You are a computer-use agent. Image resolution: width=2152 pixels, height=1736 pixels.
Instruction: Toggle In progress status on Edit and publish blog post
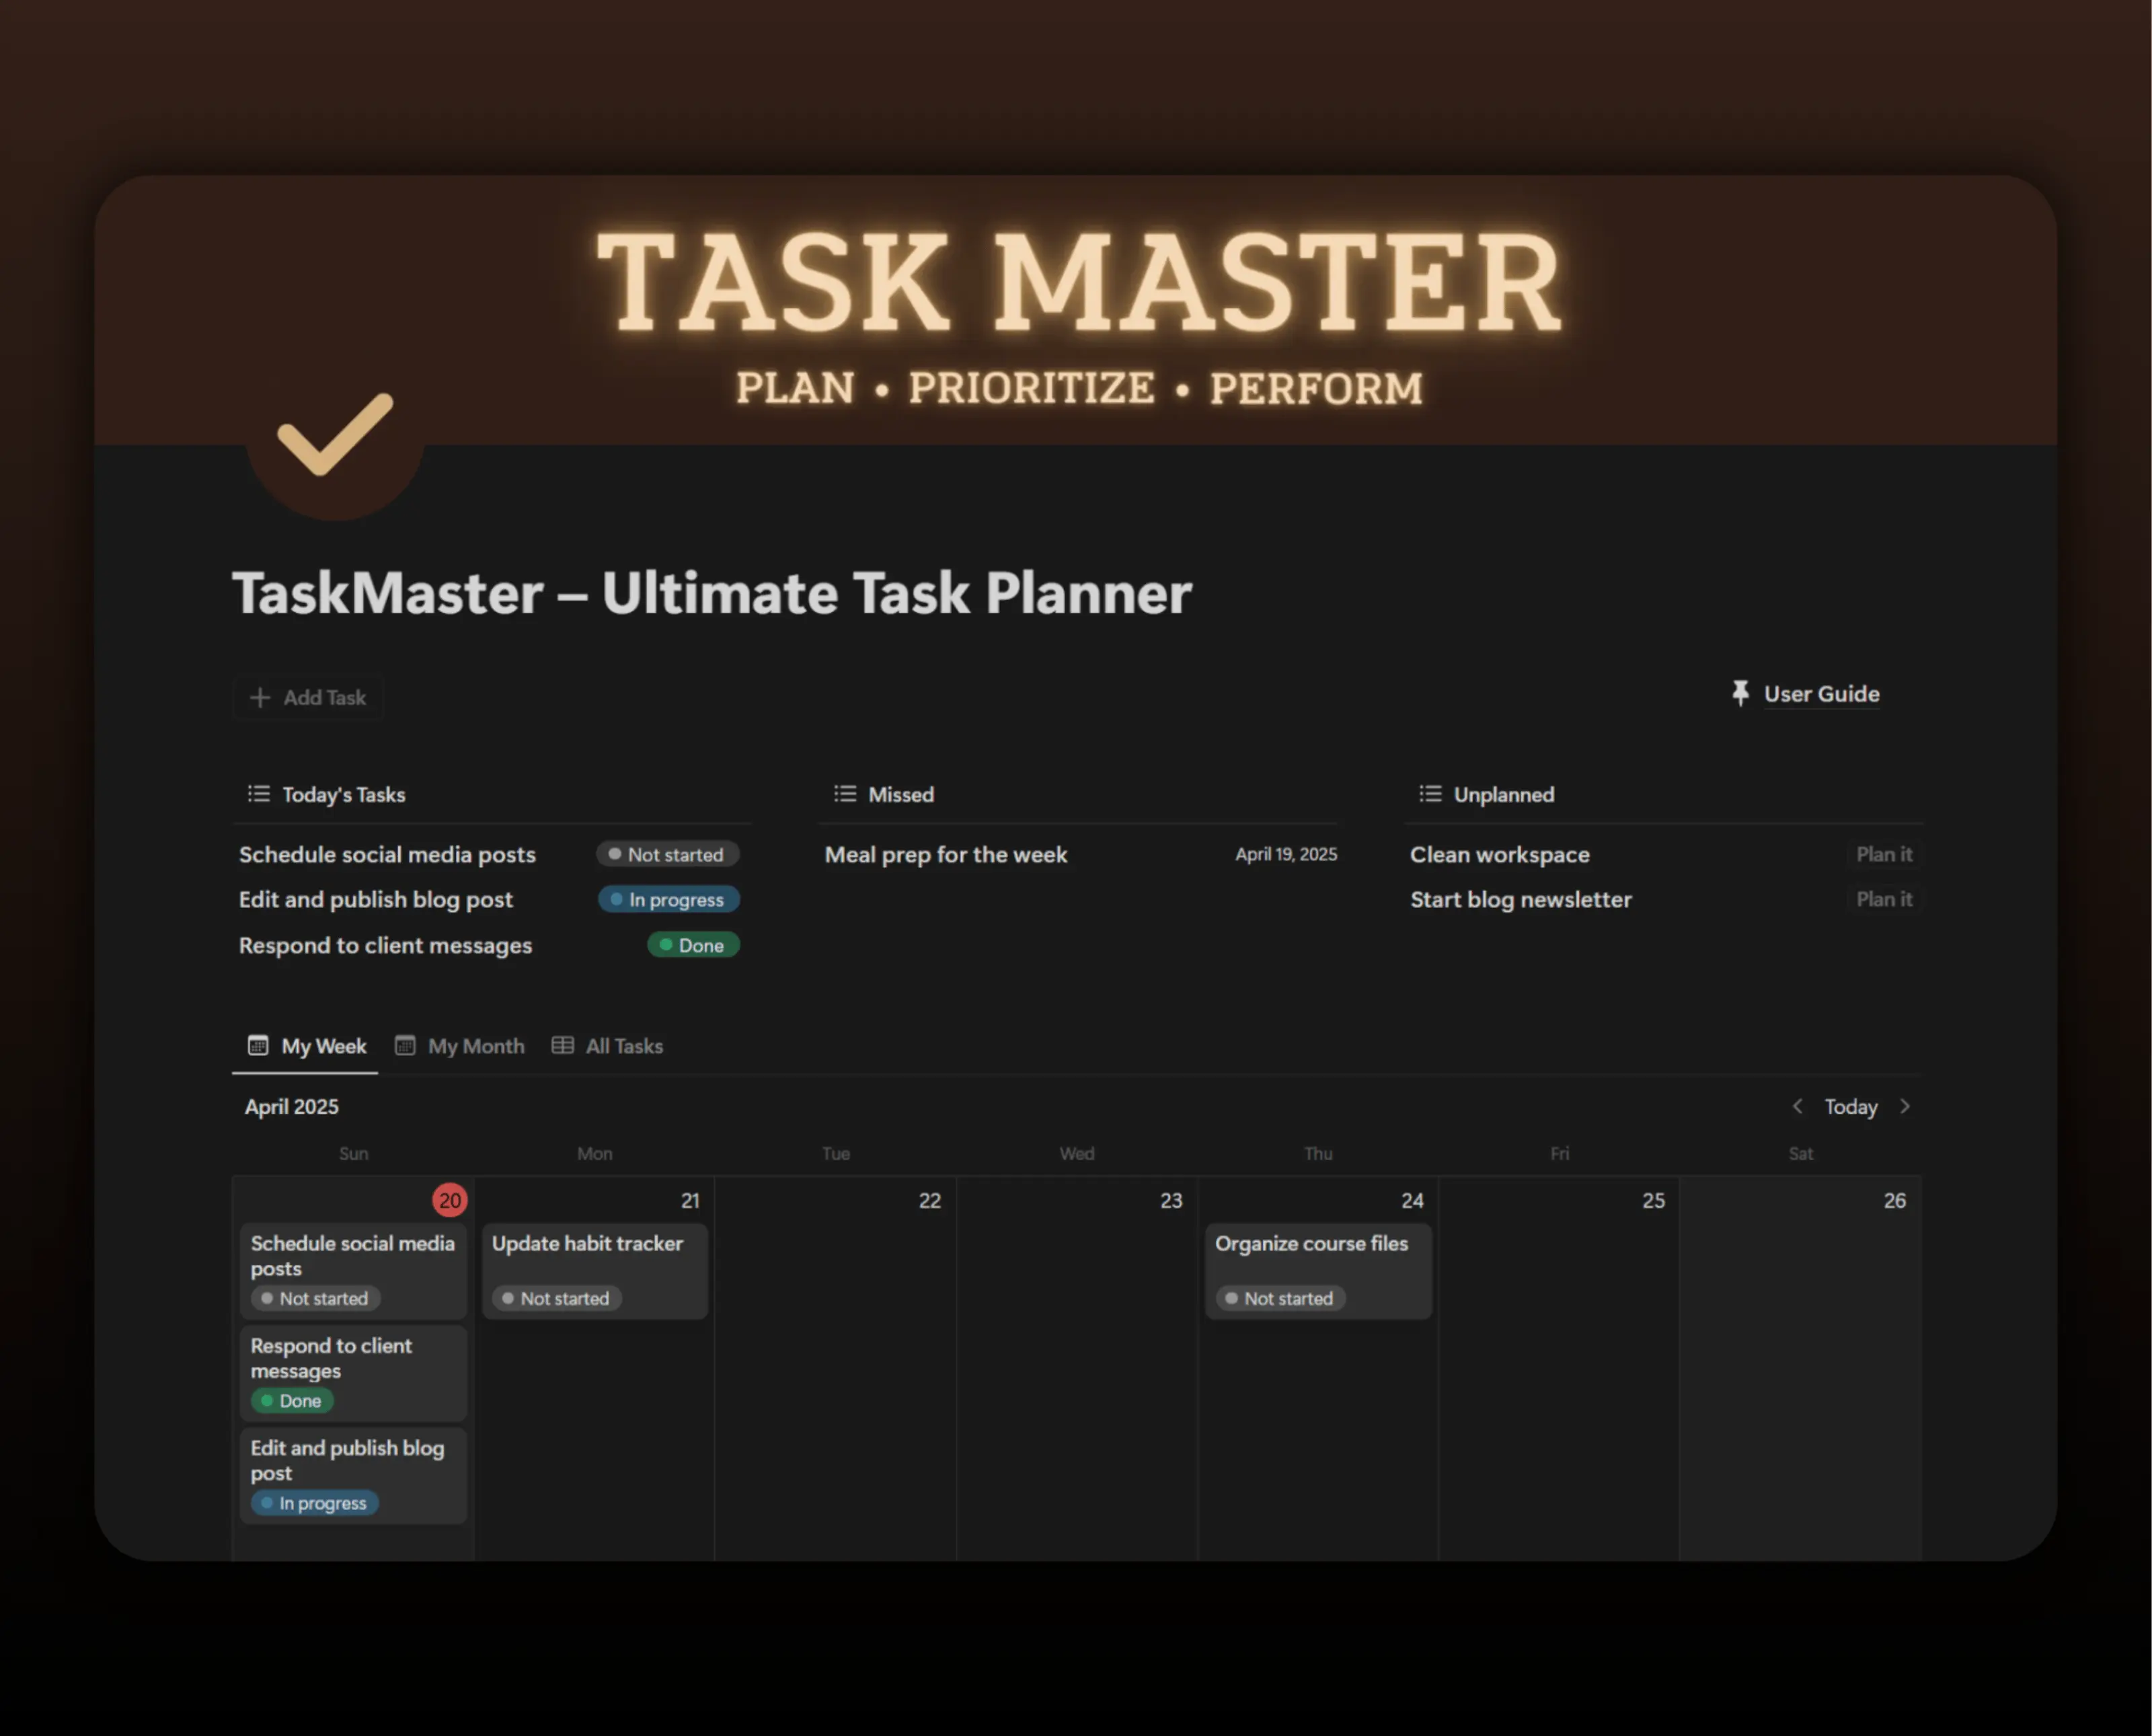point(668,899)
